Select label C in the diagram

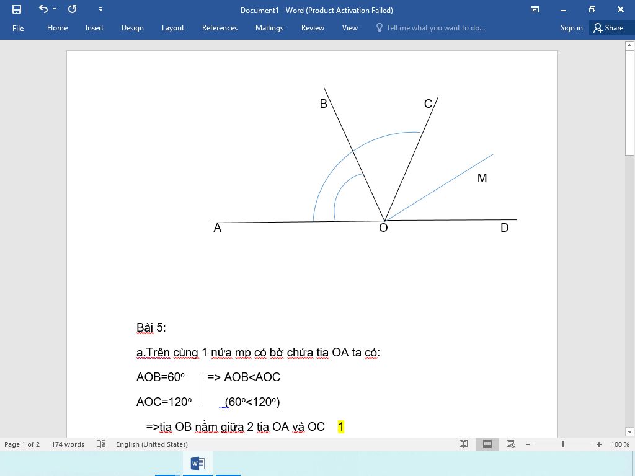point(428,104)
